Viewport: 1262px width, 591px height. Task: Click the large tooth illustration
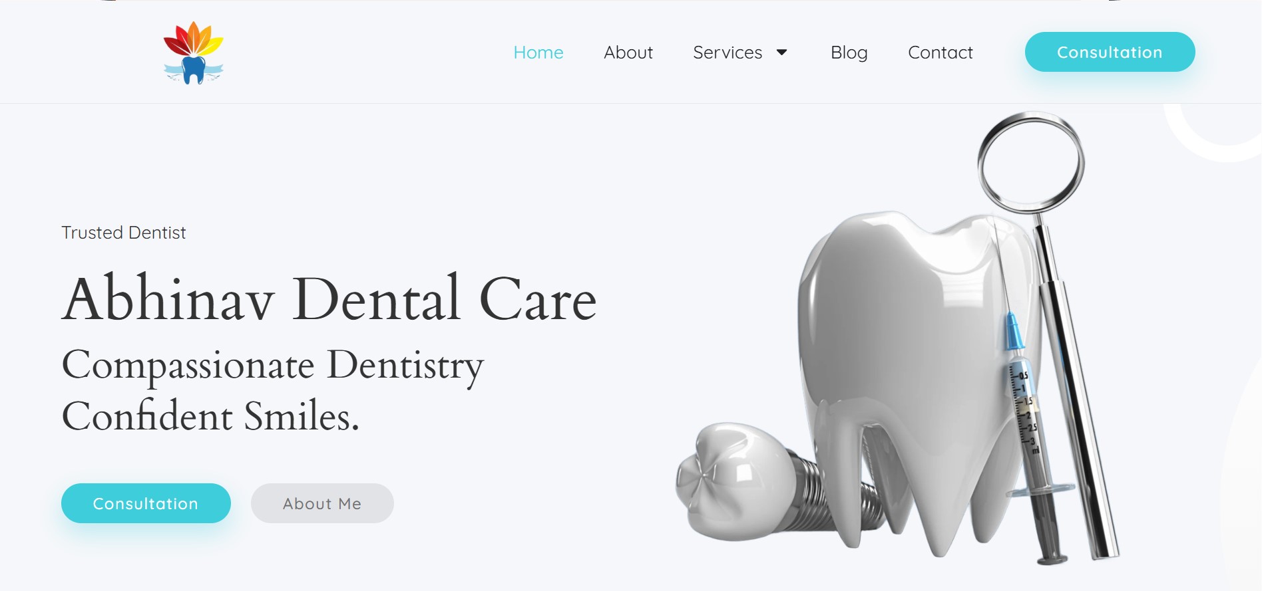coord(912,372)
